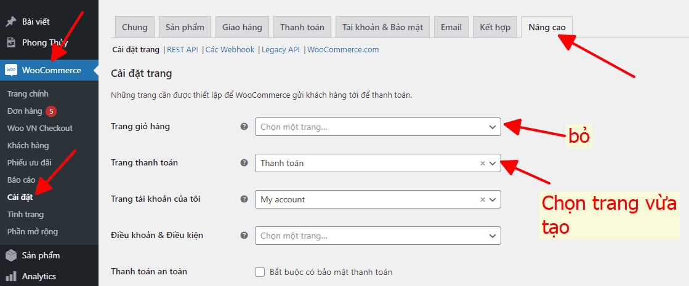Click the pin icon next to Bài viết
The height and width of the screenshot is (286, 689).
(11, 22)
